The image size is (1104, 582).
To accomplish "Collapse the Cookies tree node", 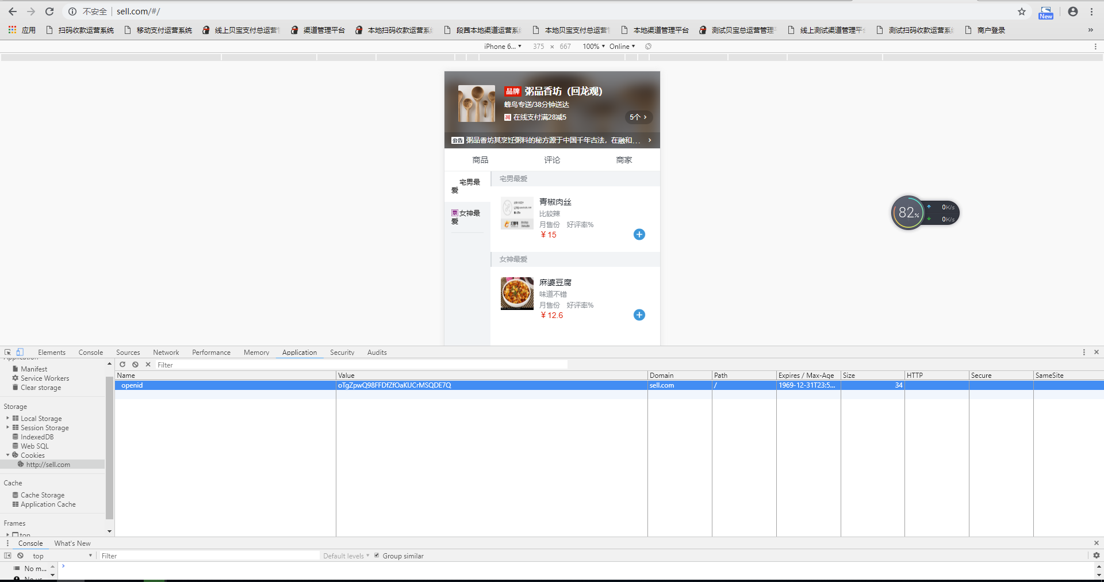I will [x=7, y=455].
